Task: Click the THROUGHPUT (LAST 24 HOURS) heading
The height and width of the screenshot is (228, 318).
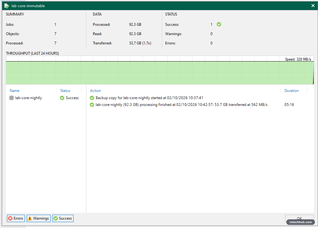Action: point(32,53)
